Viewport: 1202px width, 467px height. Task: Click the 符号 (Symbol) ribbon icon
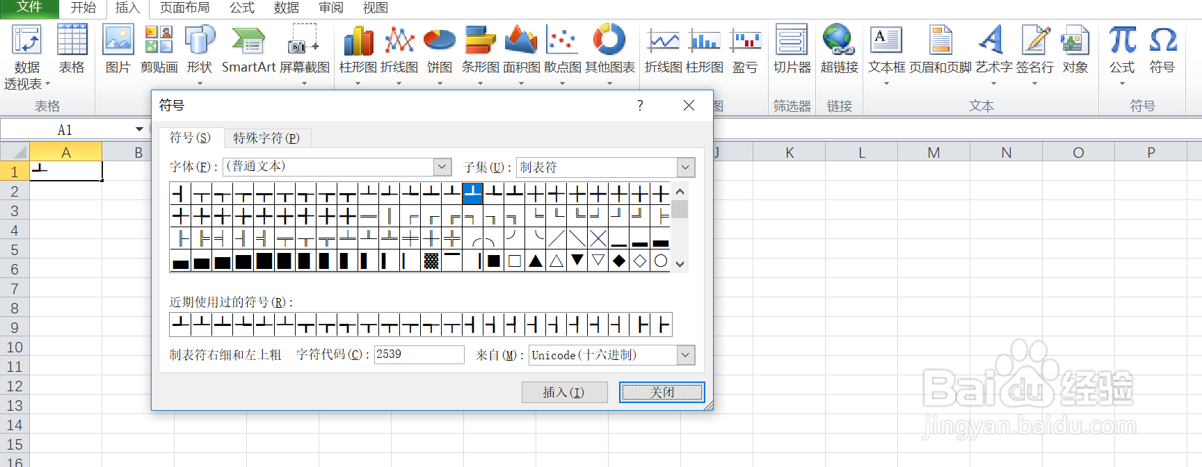click(x=1162, y=50)
